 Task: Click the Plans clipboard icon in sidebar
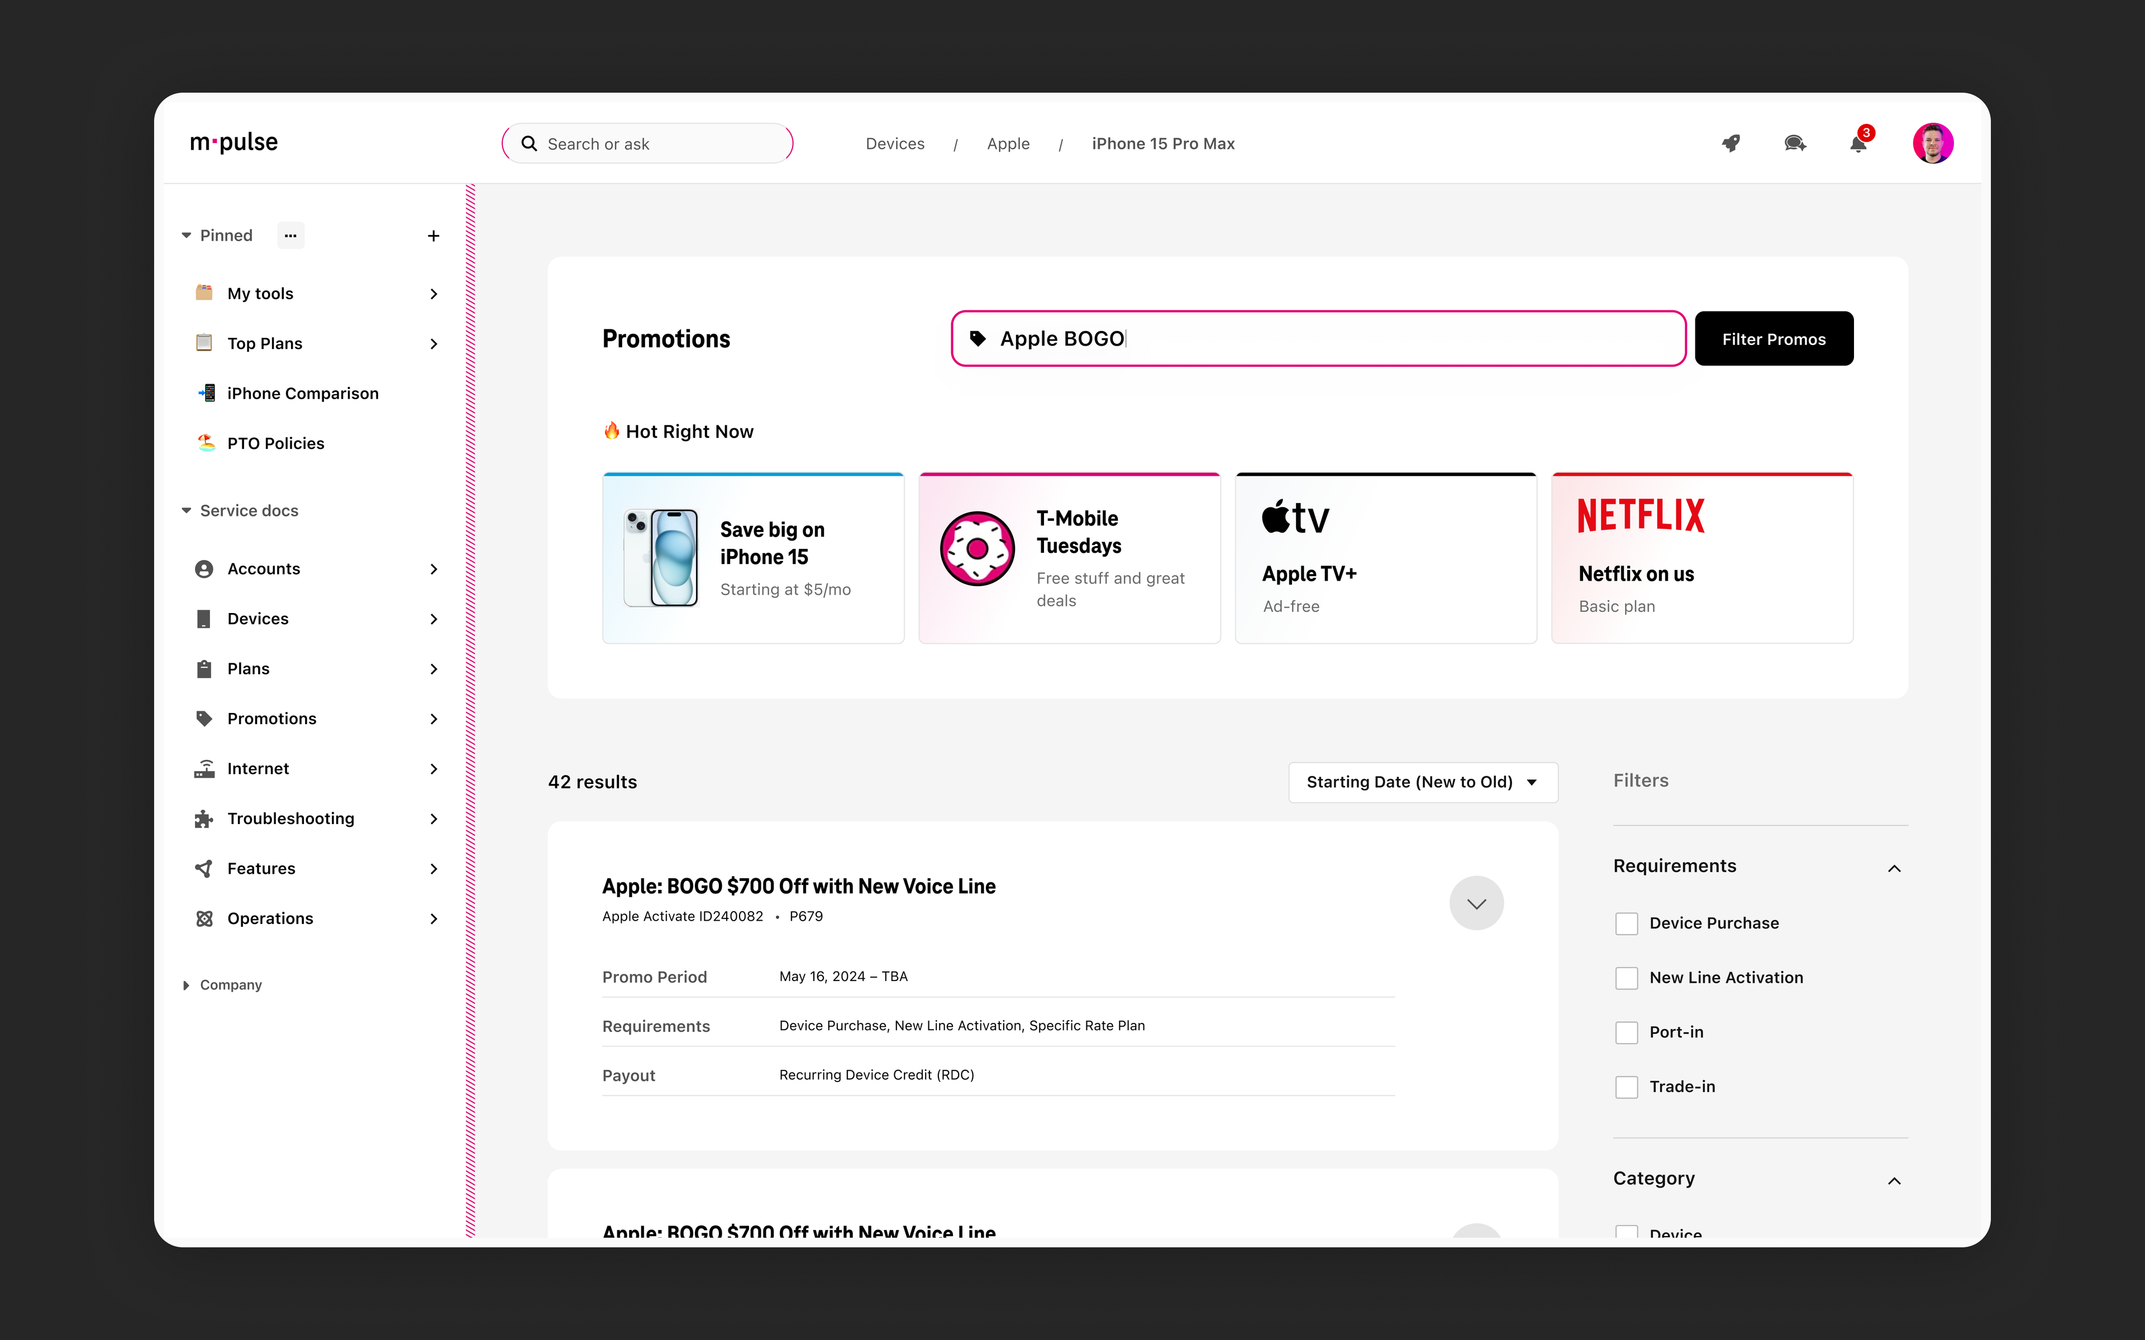[x=204, y=668]
